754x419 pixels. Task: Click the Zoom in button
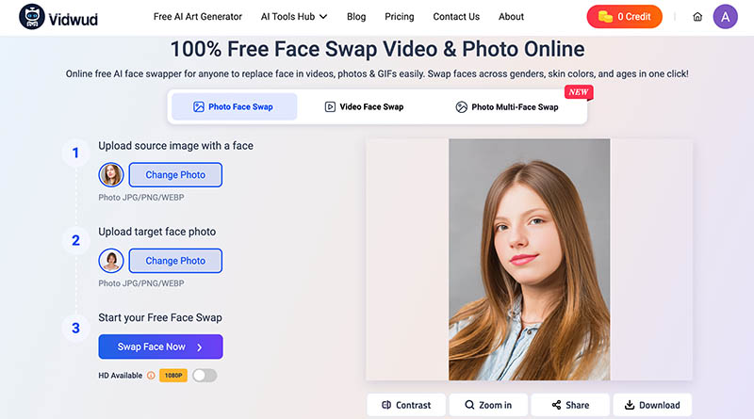(488, 405)
